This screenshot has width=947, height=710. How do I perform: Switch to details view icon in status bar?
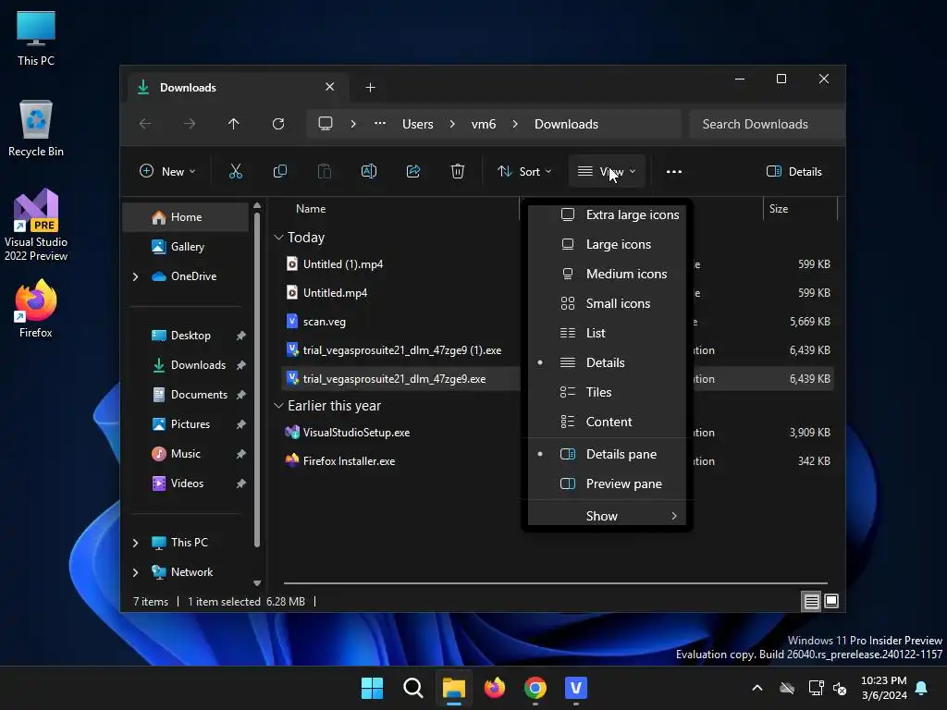click(x=811, y=601)
